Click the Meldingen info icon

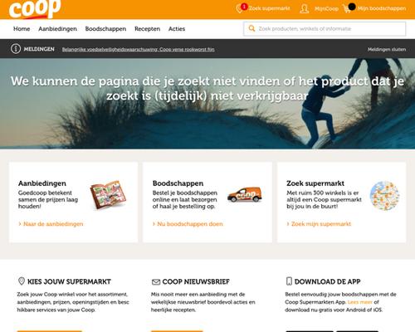click(16, 49)
